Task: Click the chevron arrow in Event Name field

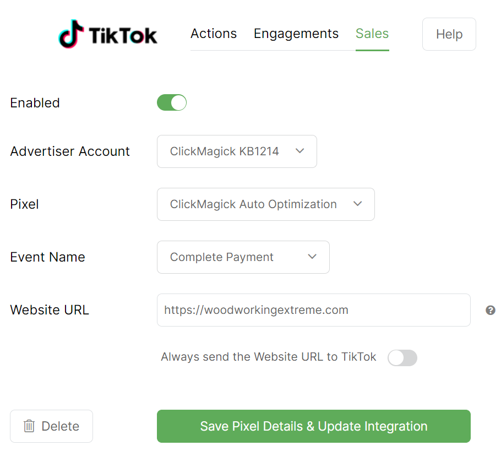Action: tap(312, 257)
